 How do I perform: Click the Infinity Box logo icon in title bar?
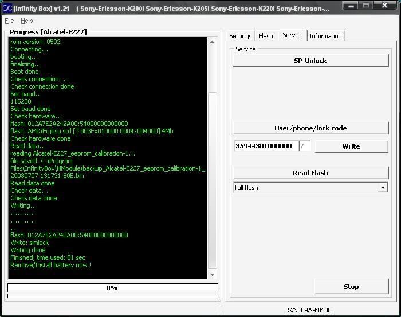7,8
